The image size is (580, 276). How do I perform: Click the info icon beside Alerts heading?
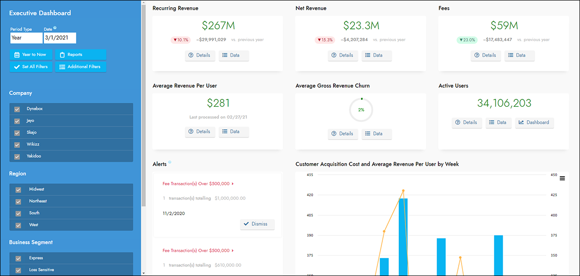coord(170,163)
